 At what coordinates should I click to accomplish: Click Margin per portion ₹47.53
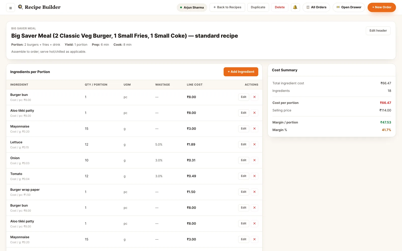pyautogui.click(x=386, y=122)
